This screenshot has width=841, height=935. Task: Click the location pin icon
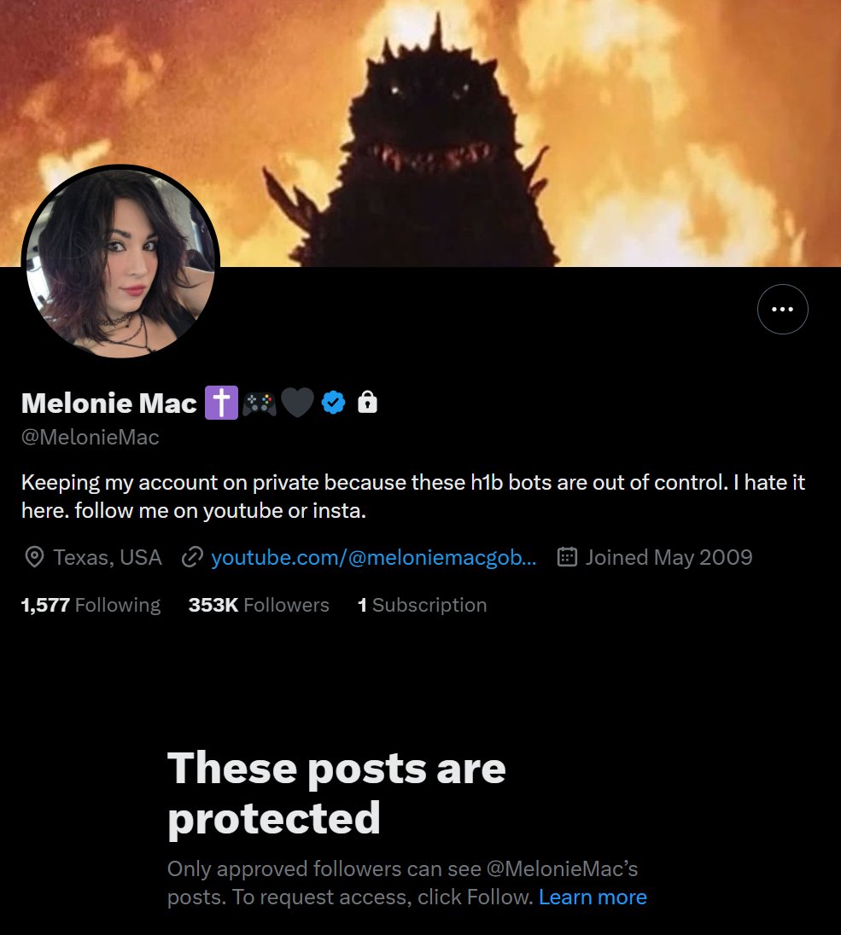tap(34, 557)
